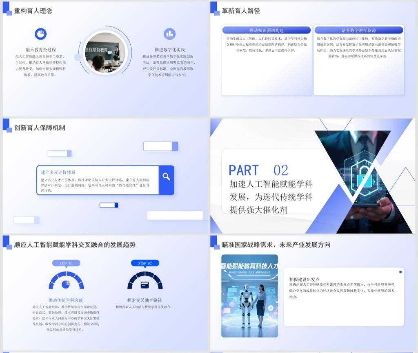Select the 创新育人保障机制 slide title
This screenshot has width=418, height=353.
coord(40,128)
